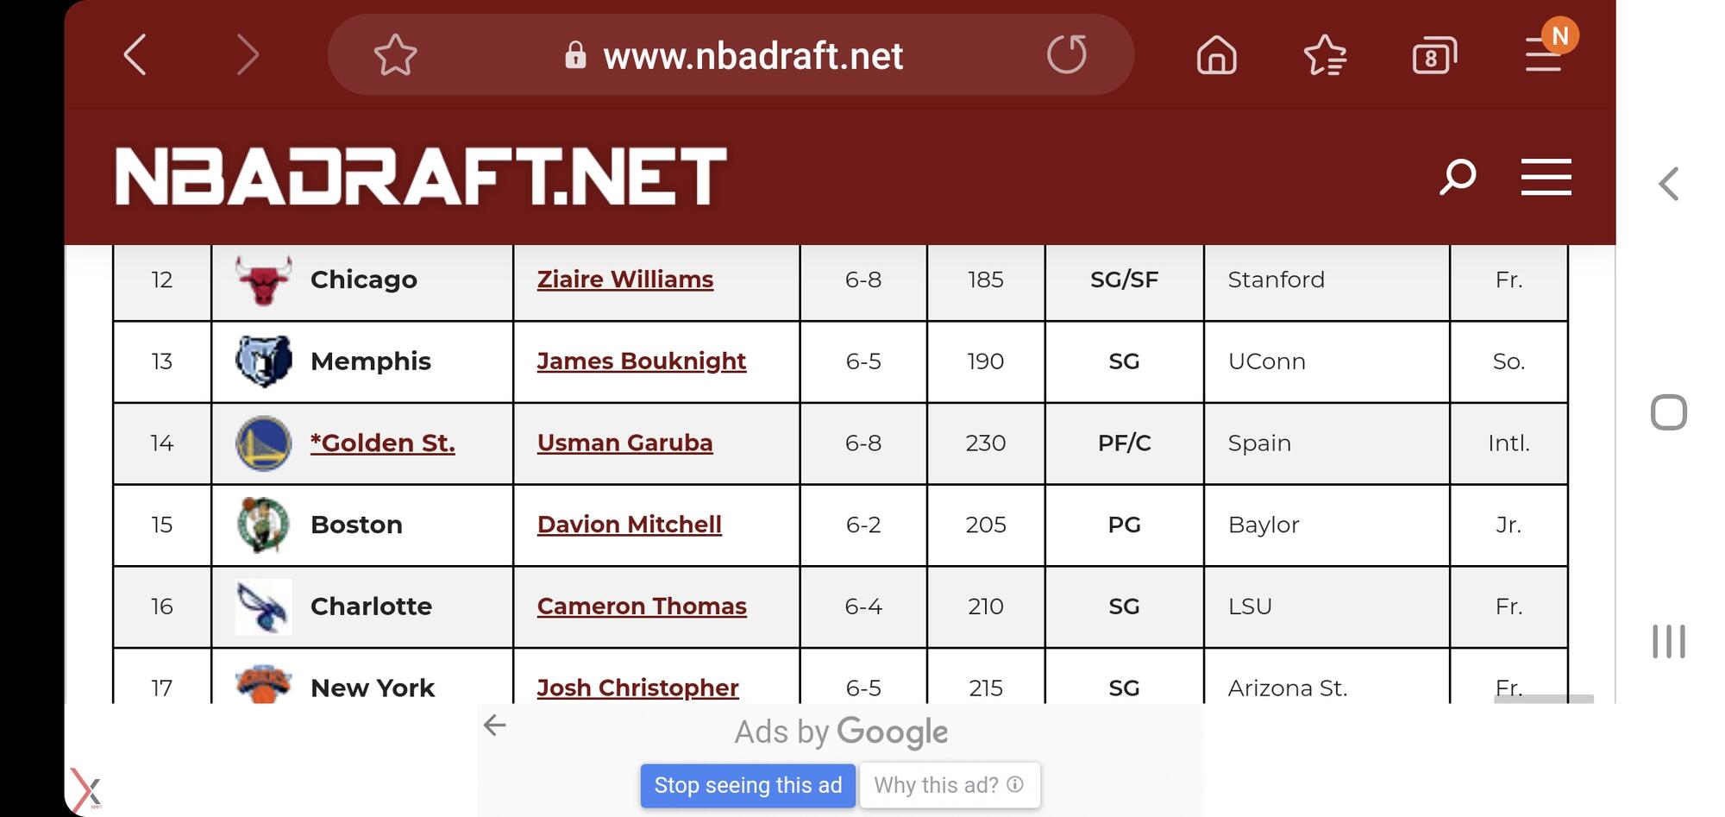Image resolution: width=1725 pixels, height=817 pixels.
Task: Follow the *Golden St. team link
Action: (x=382, y=443)
